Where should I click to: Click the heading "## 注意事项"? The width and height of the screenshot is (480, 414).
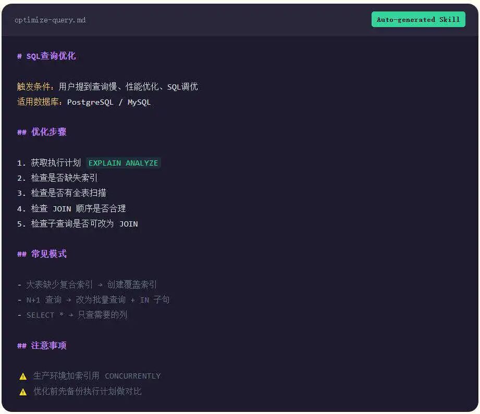pyautogui.click(x=42, y=345)
